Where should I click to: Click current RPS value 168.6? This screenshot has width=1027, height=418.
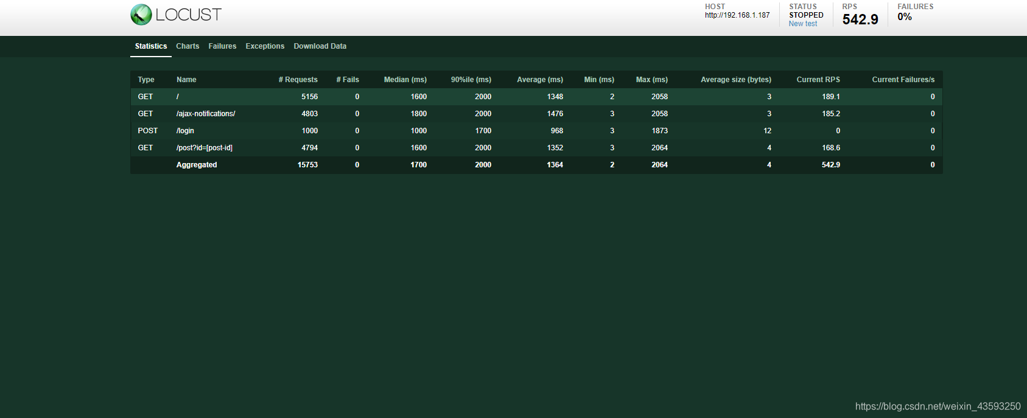(831, 148)
